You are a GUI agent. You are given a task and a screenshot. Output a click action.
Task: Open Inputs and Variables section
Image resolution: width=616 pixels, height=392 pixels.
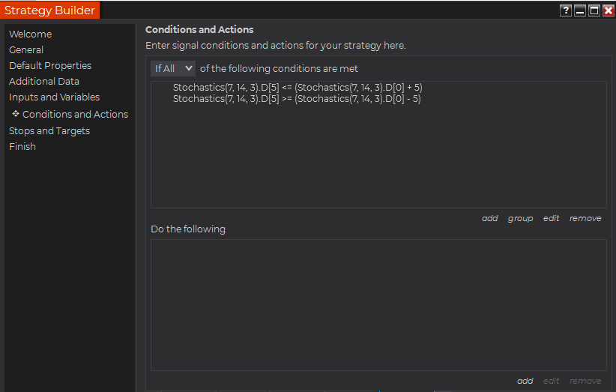(54, 97)
